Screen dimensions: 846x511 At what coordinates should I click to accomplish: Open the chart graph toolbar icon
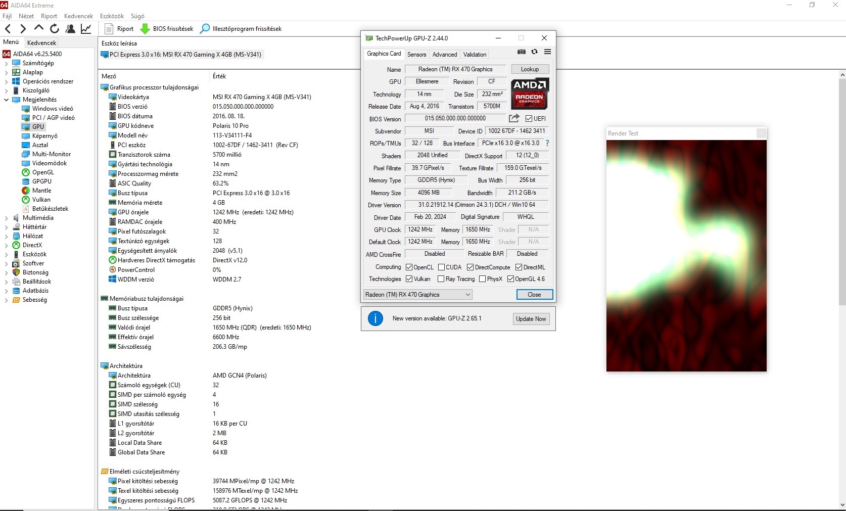pos(86,29)
